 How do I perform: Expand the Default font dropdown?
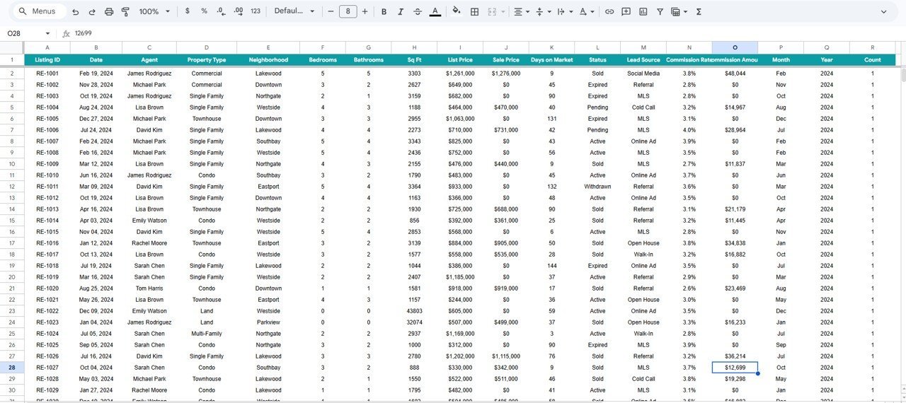tap(294, 12)
